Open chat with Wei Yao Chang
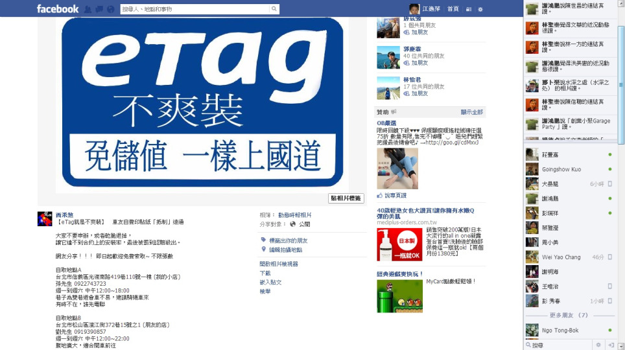The image size is (625, 350). [x=561, y=257]
